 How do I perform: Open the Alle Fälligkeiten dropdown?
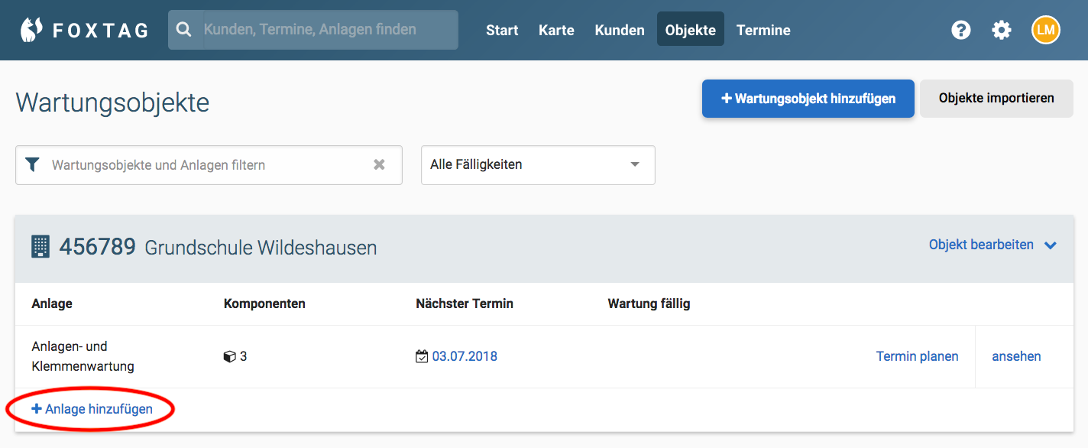point(538,165)
